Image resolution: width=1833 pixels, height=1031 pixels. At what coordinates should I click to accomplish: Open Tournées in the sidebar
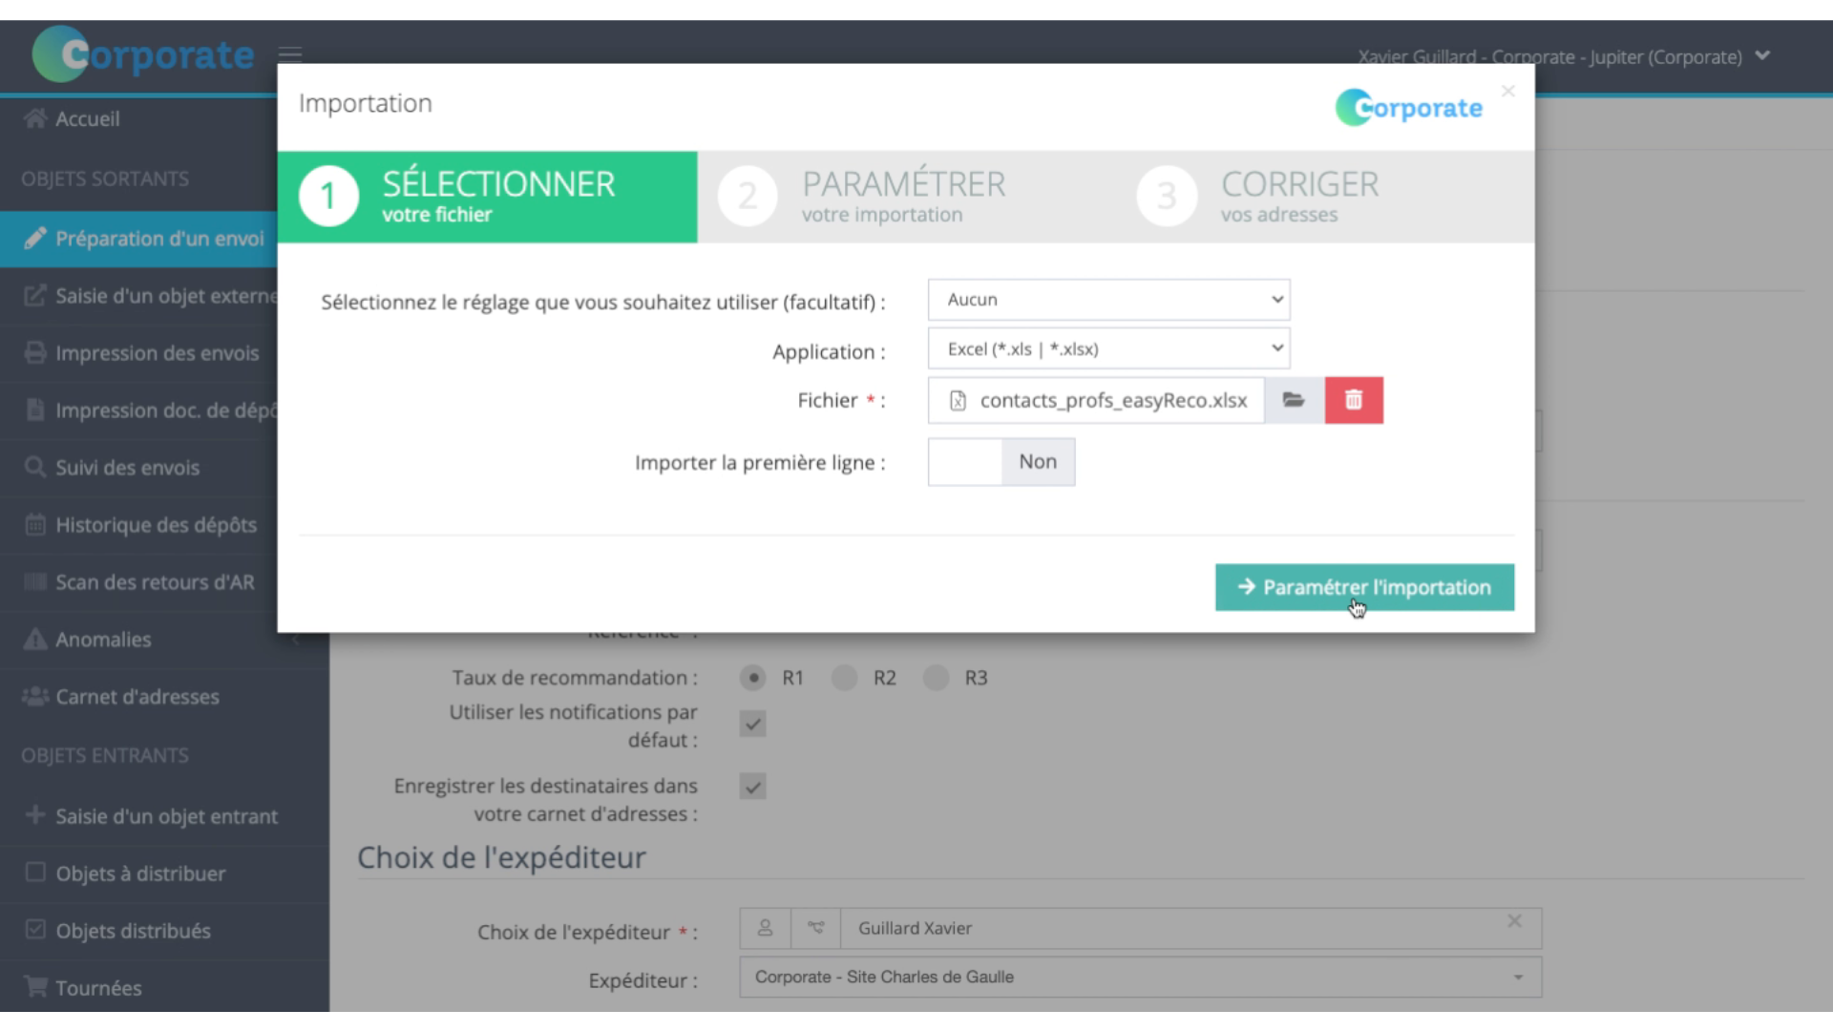tap(164, 988)
